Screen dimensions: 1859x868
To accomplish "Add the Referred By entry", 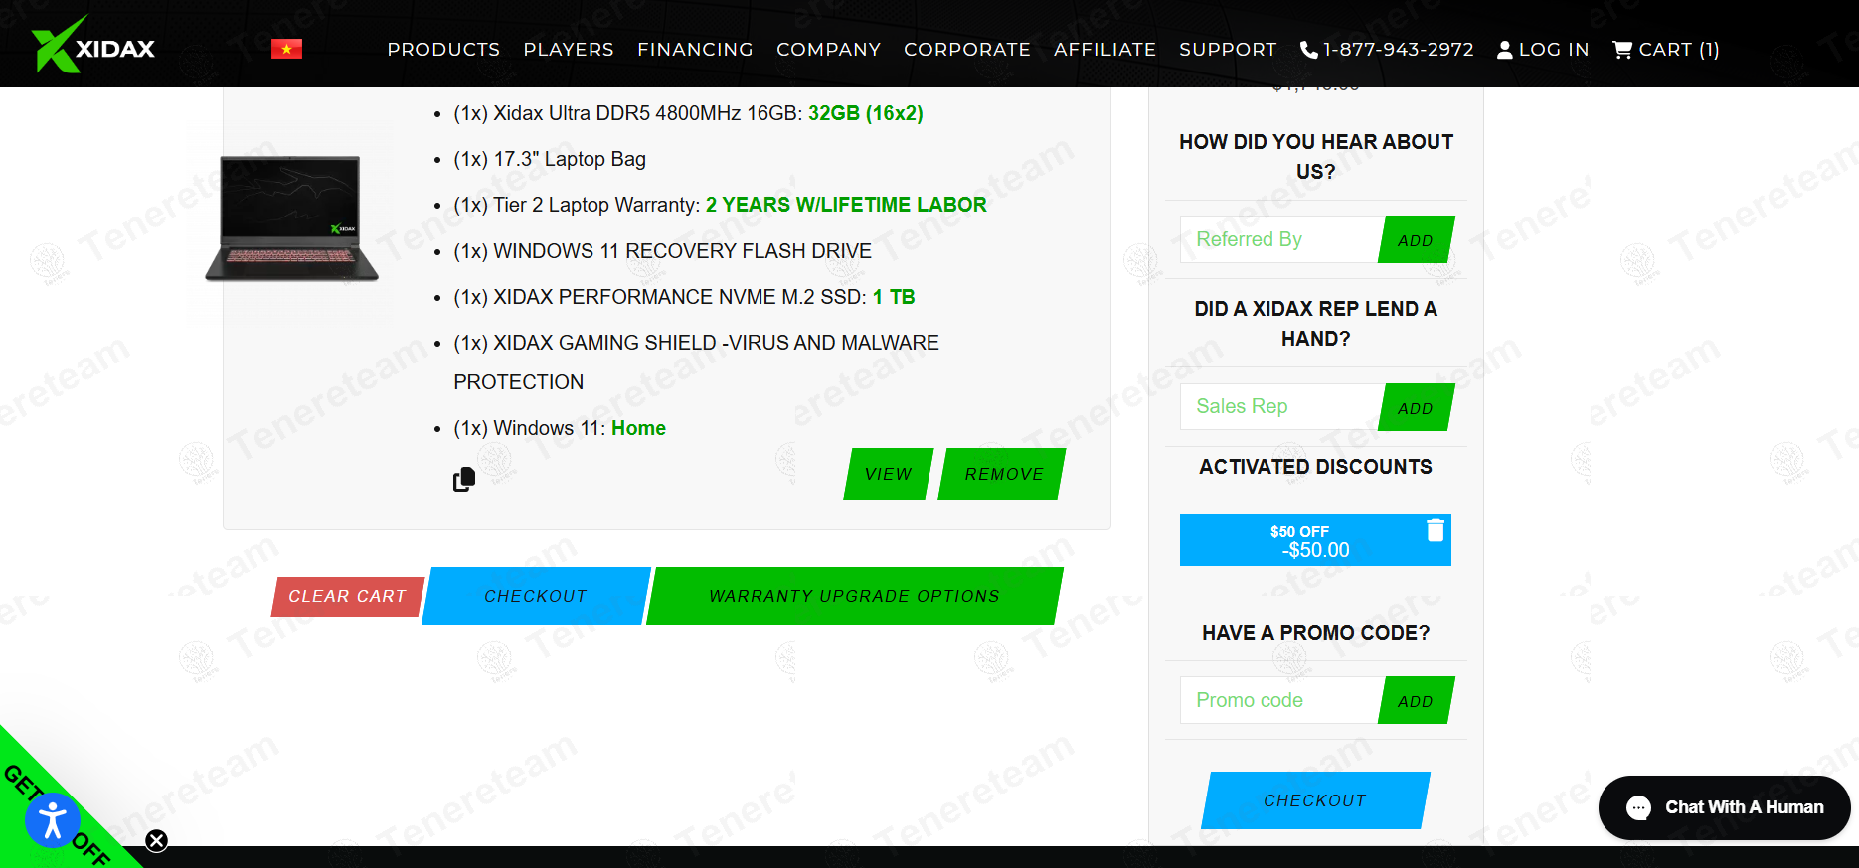I will tap(1416, 239).
